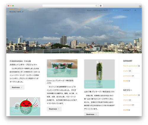Screen dimensions: 148x125
Task: Select 未分類 under カテゴリー heading
Action: 126,110
